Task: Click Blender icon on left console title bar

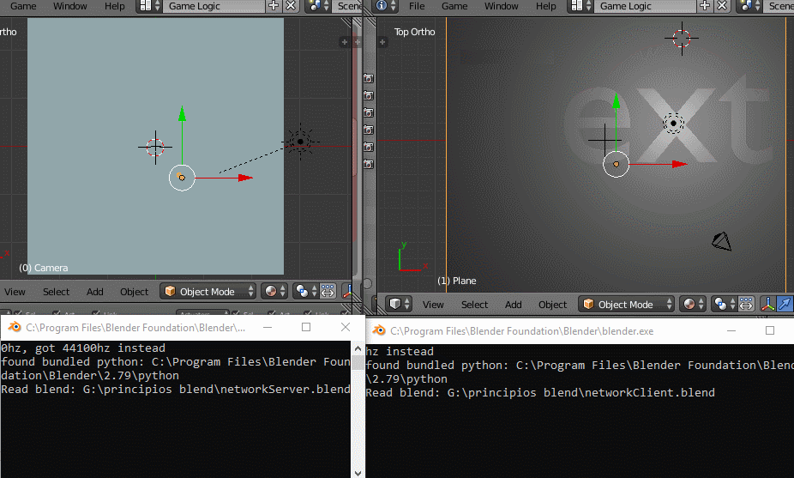Action: click(x=15, y=327)
